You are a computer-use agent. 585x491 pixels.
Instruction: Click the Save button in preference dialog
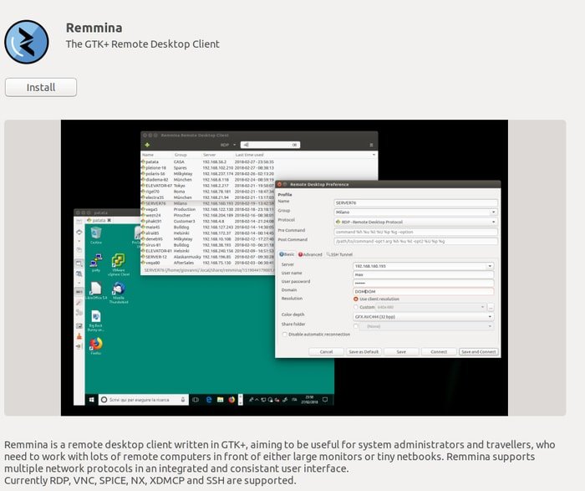tap(401, 351)
